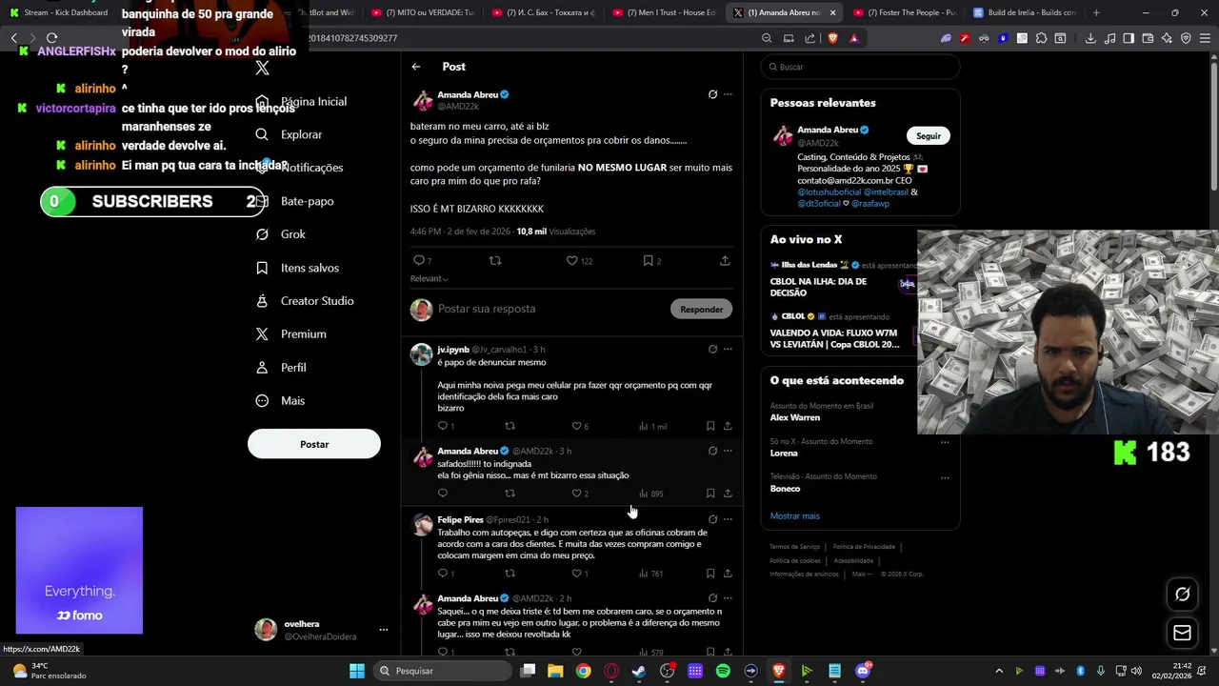Bookmark the main post
1219x686 pixels.
(x=648, y=260)
